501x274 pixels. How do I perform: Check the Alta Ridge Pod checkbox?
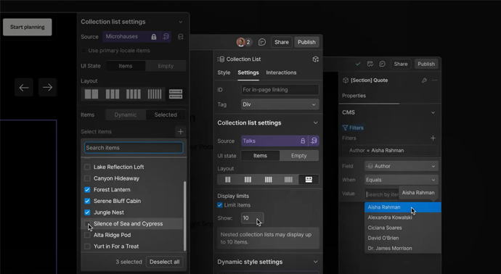pyautogui.click(x=87, y=235)
